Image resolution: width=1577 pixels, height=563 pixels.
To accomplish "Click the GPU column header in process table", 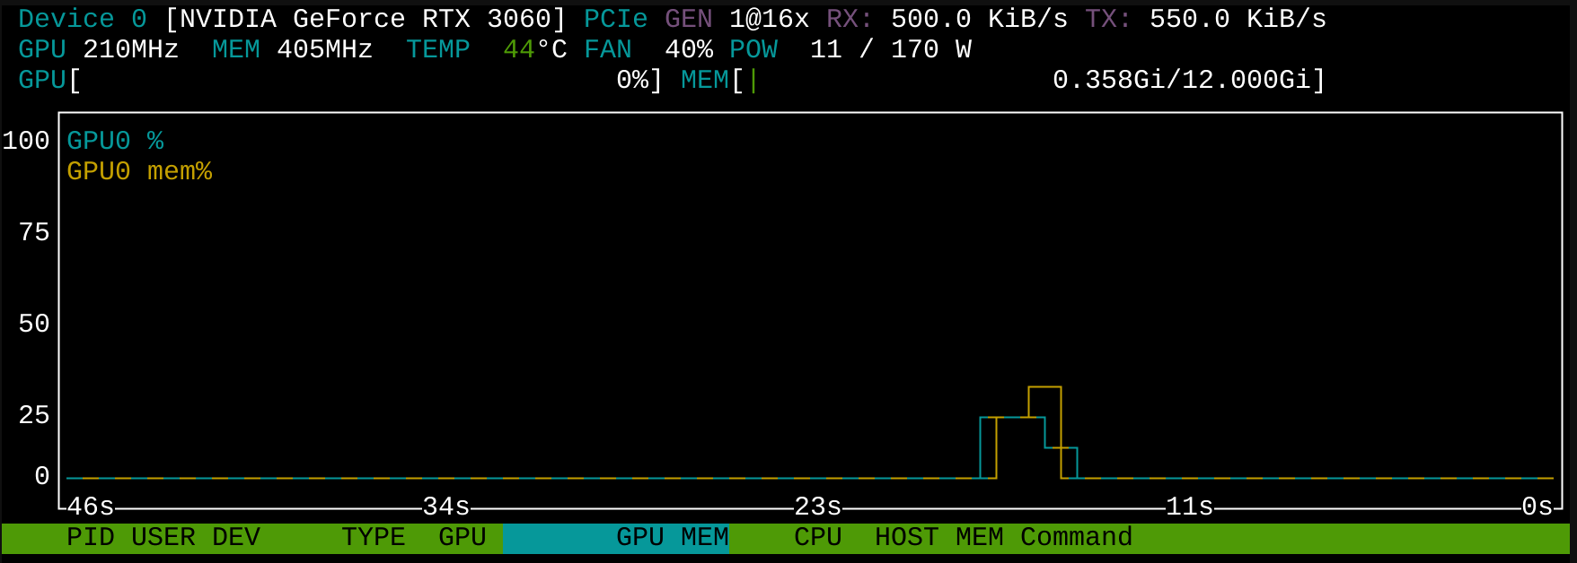I will pyautogui.click(x=463, y=537).
